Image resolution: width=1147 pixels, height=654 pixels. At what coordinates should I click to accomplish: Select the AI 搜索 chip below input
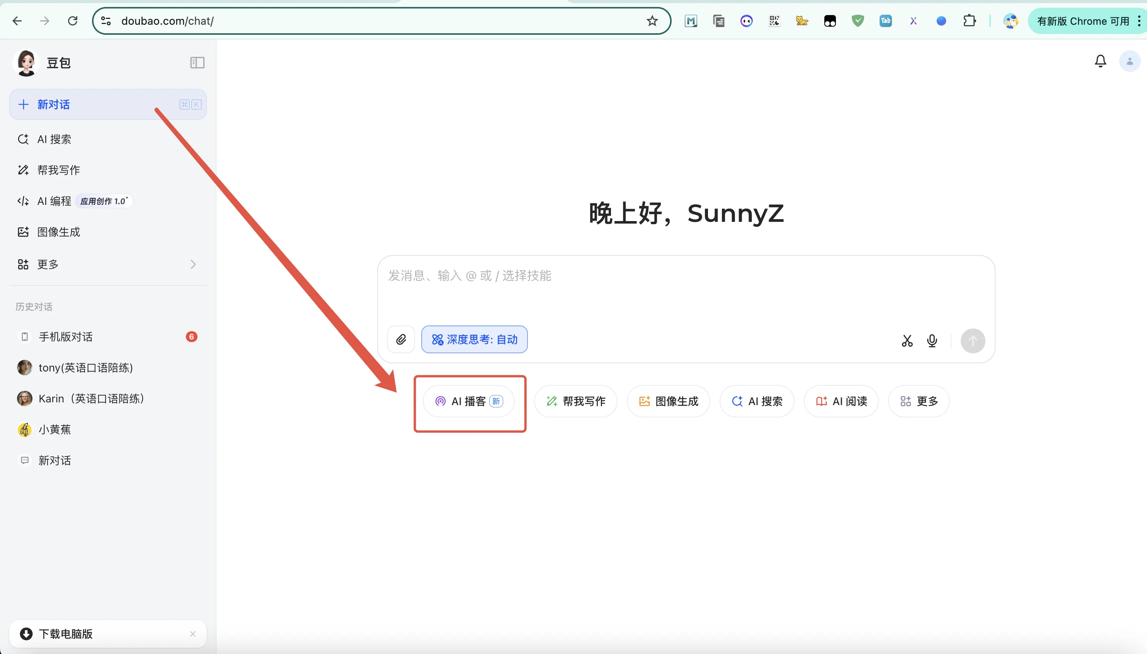[757, 401]
